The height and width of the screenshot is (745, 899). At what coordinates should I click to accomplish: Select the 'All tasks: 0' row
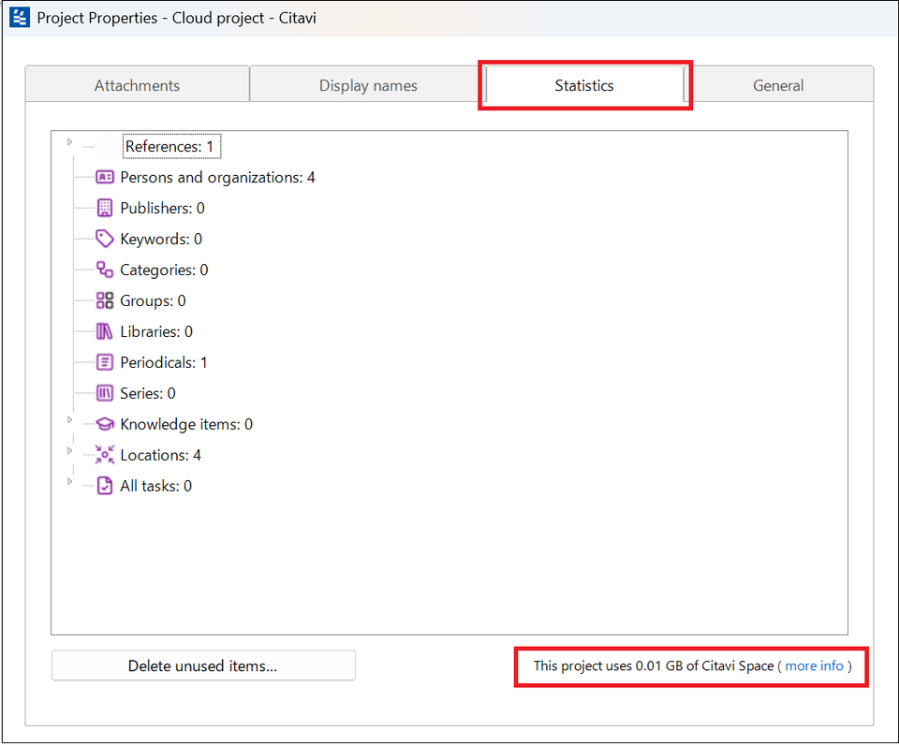click(156, 487)
